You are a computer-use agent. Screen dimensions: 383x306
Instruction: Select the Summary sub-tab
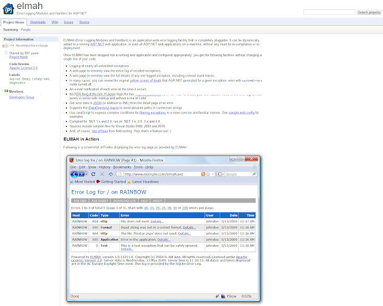coord(11,29)
